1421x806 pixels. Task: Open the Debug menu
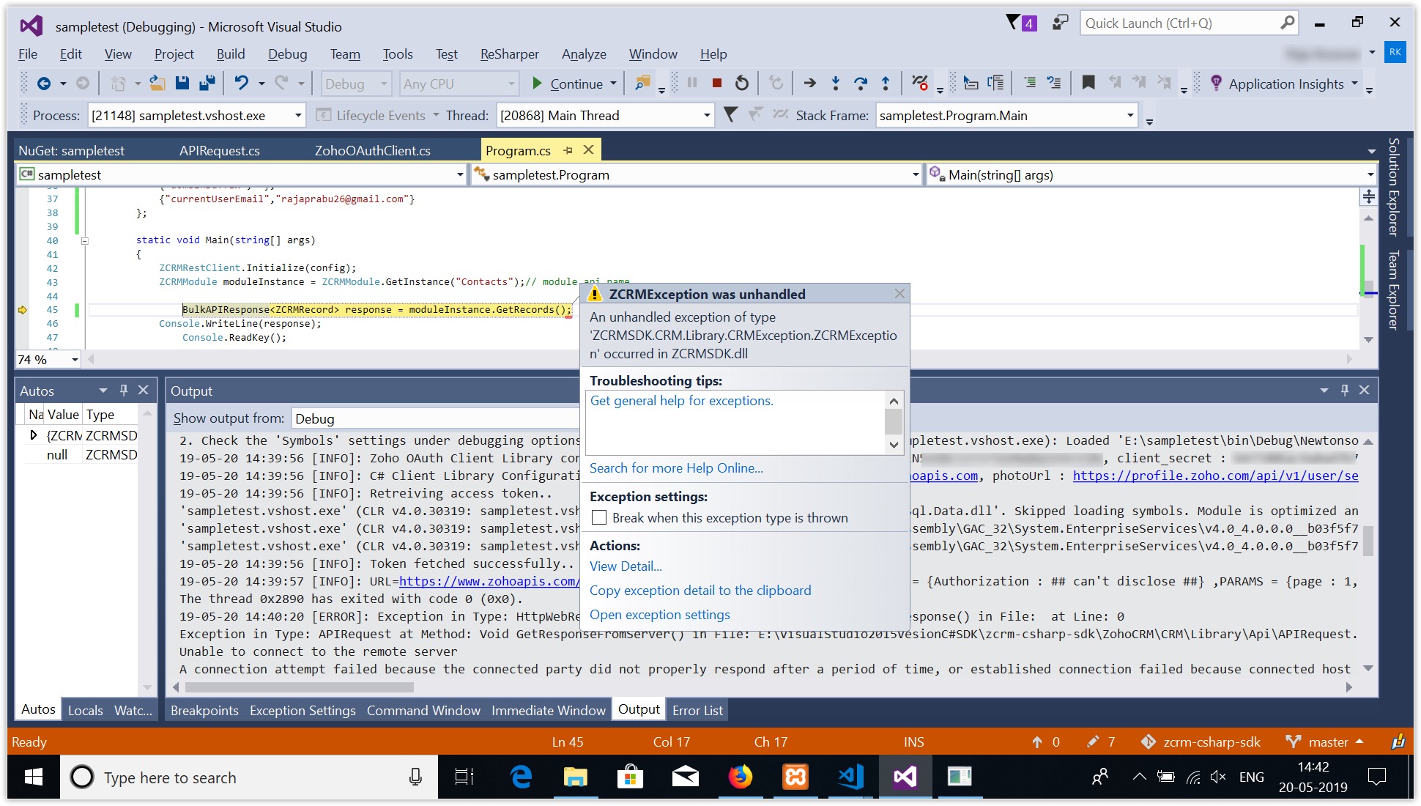(287, 53)
